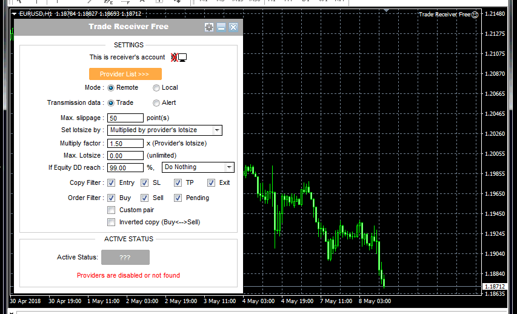The image size is (517, 314).
Task: Toggle the Pending order filter checkbox
Action: (178, 198)
